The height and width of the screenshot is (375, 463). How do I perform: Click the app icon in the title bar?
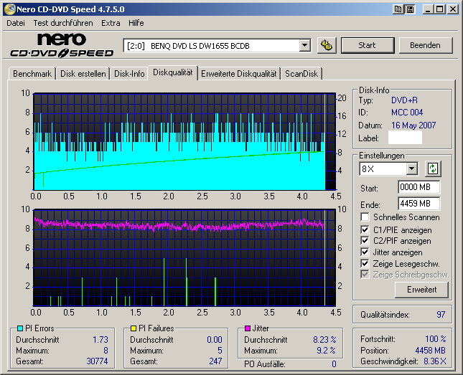[x=8, y=9]
